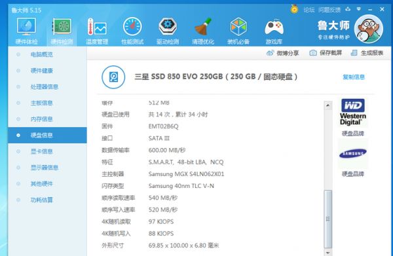Click 生成报表 generate report text
The height and width of the screenshot is (256, 393).
pyautogui.click(x=372, y=53)
